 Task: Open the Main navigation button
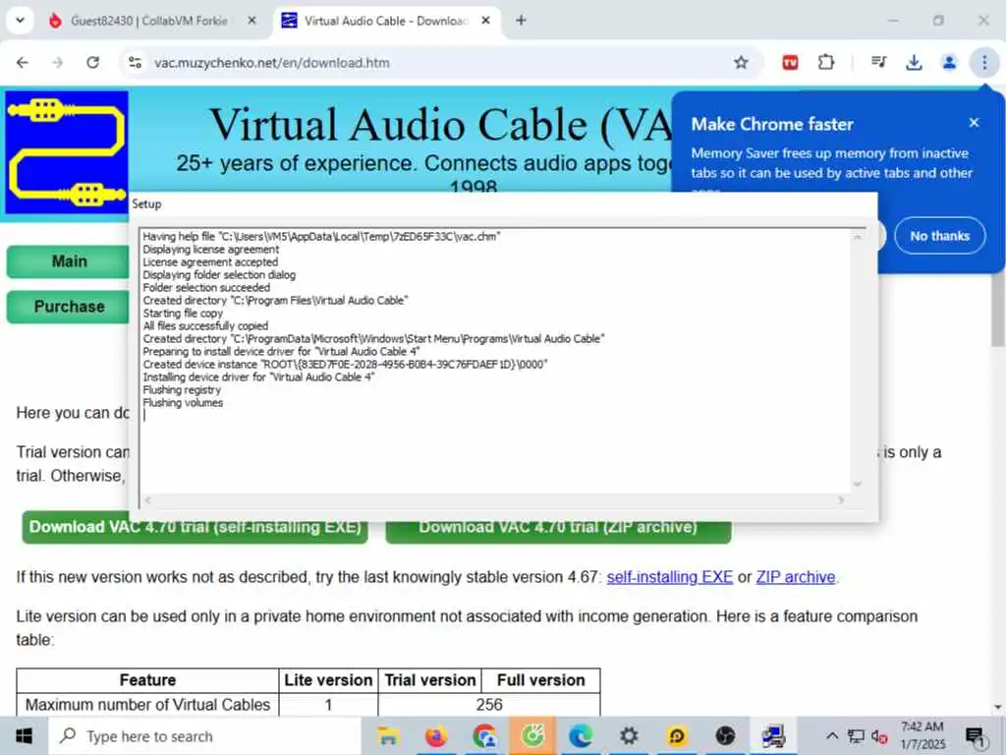click(68, 261)
